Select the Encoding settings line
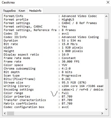This screenshot has height=118, width=111. (54, 90)
